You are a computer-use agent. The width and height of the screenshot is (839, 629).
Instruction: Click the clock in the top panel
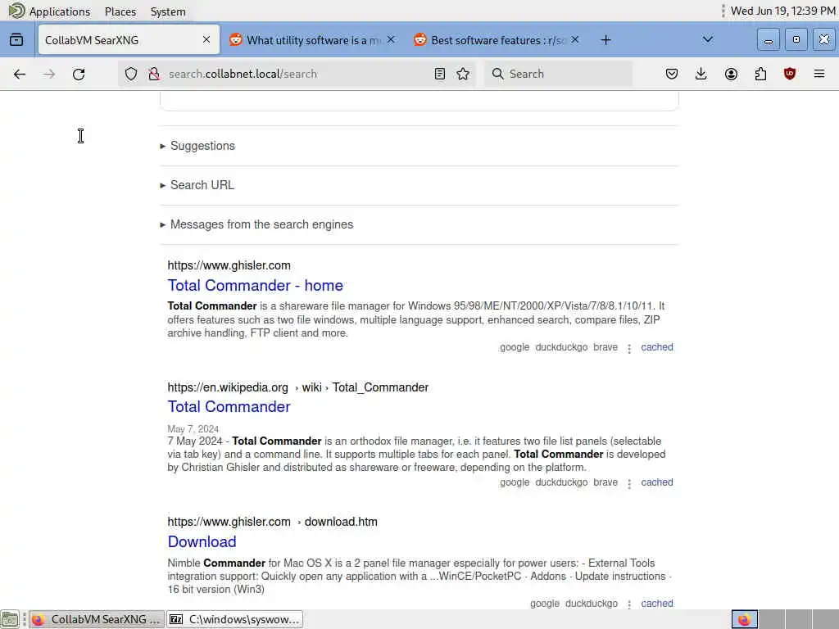tap(782, 11)
